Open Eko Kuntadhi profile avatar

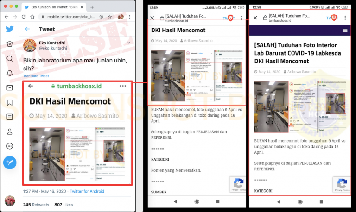pos(30,45)
